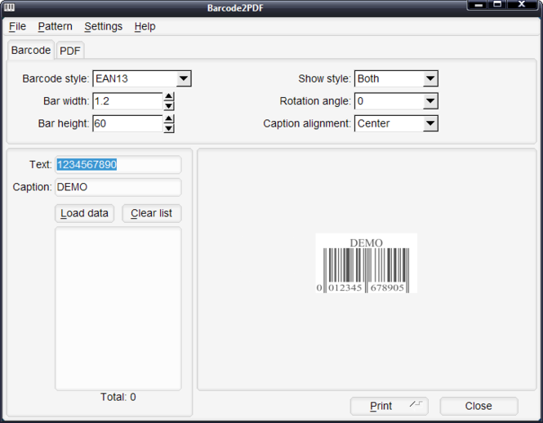Viewport: 543px width, 423px height.
Task: Switch to the PDF tab
Action: click(70, 51)
